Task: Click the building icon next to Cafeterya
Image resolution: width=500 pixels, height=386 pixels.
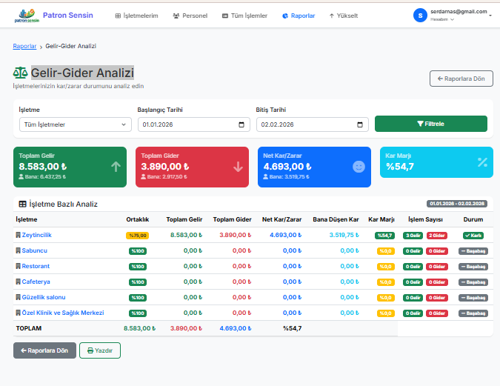Action: [x=19, y=282]
